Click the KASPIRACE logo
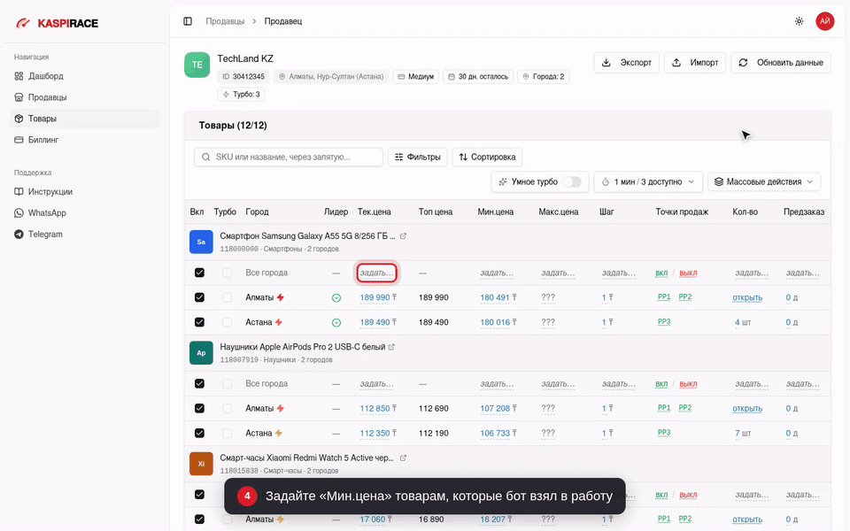Viewport: 850px width, 531px height. [x=58, y=23]
